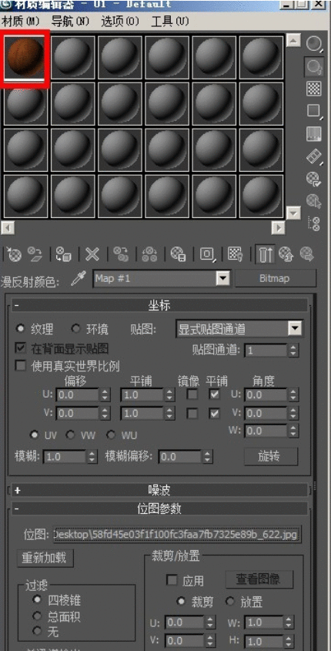This screenshot has height=651, width=331.
Task: Click the Bitmap type button
Action: click(x=276, y=279)
